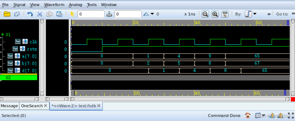The height and width of the screenshot is (121, 295).
Task: Collapse the G1 signal group
Action: [x=2, y=34]
